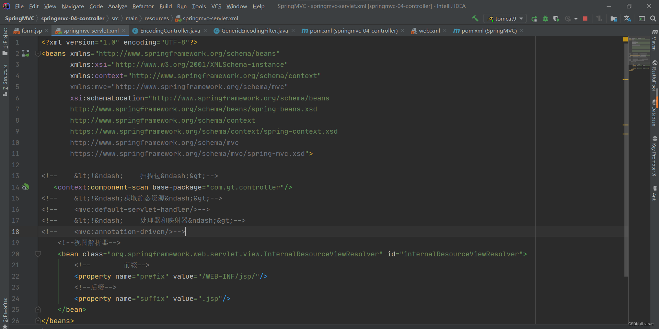Open the RestfulTool panel on right

click(655, 77)
